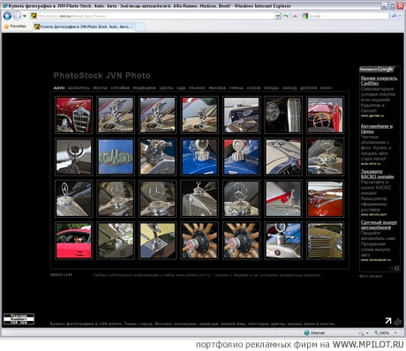Image resolution: width=406 pixels, height=351 pixels.
Task: Open the recent pages dropdown arrow
Action: tap(25, 16)
